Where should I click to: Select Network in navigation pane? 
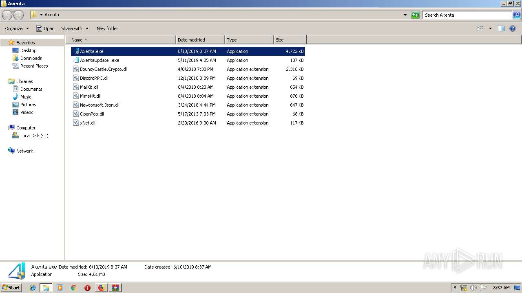pos(24,151)
